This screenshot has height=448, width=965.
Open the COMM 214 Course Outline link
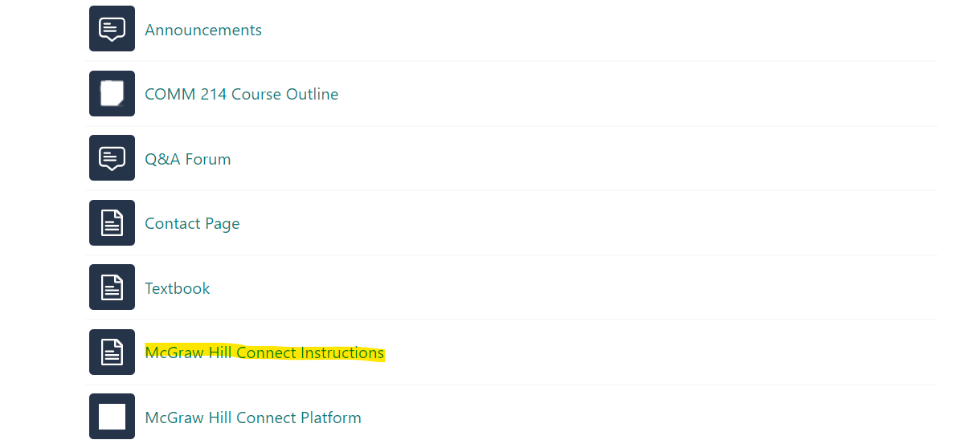coord(241,95)
